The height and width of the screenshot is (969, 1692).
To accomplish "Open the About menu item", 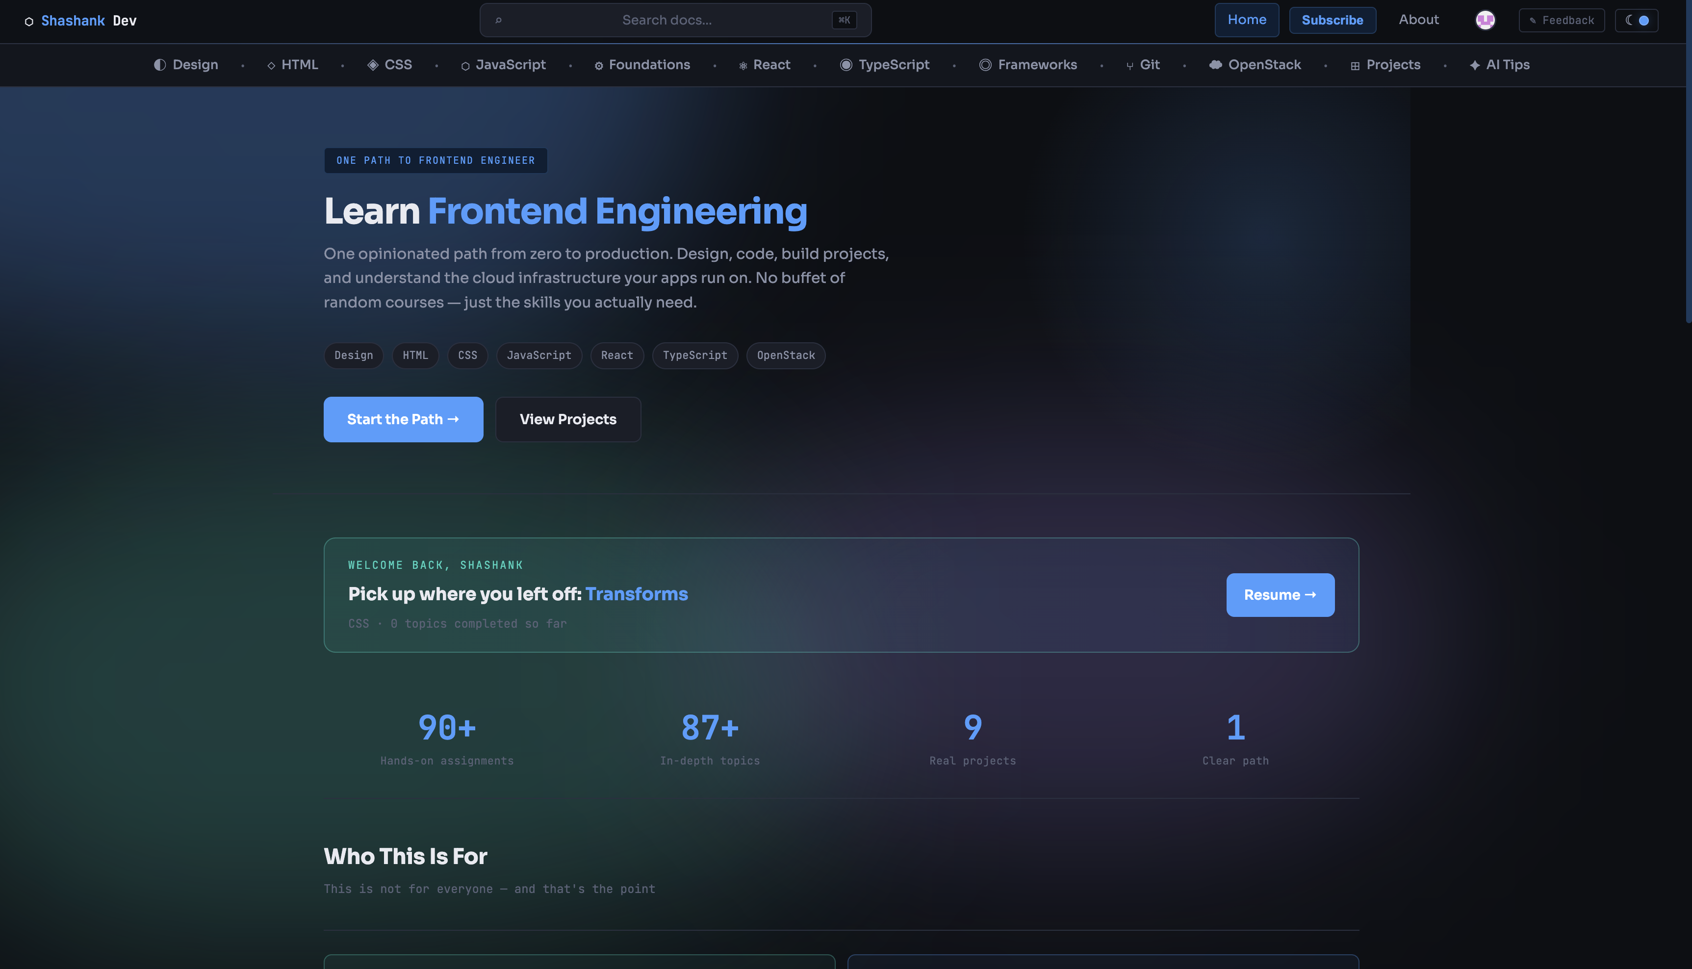I will (x=1418, y=20).
